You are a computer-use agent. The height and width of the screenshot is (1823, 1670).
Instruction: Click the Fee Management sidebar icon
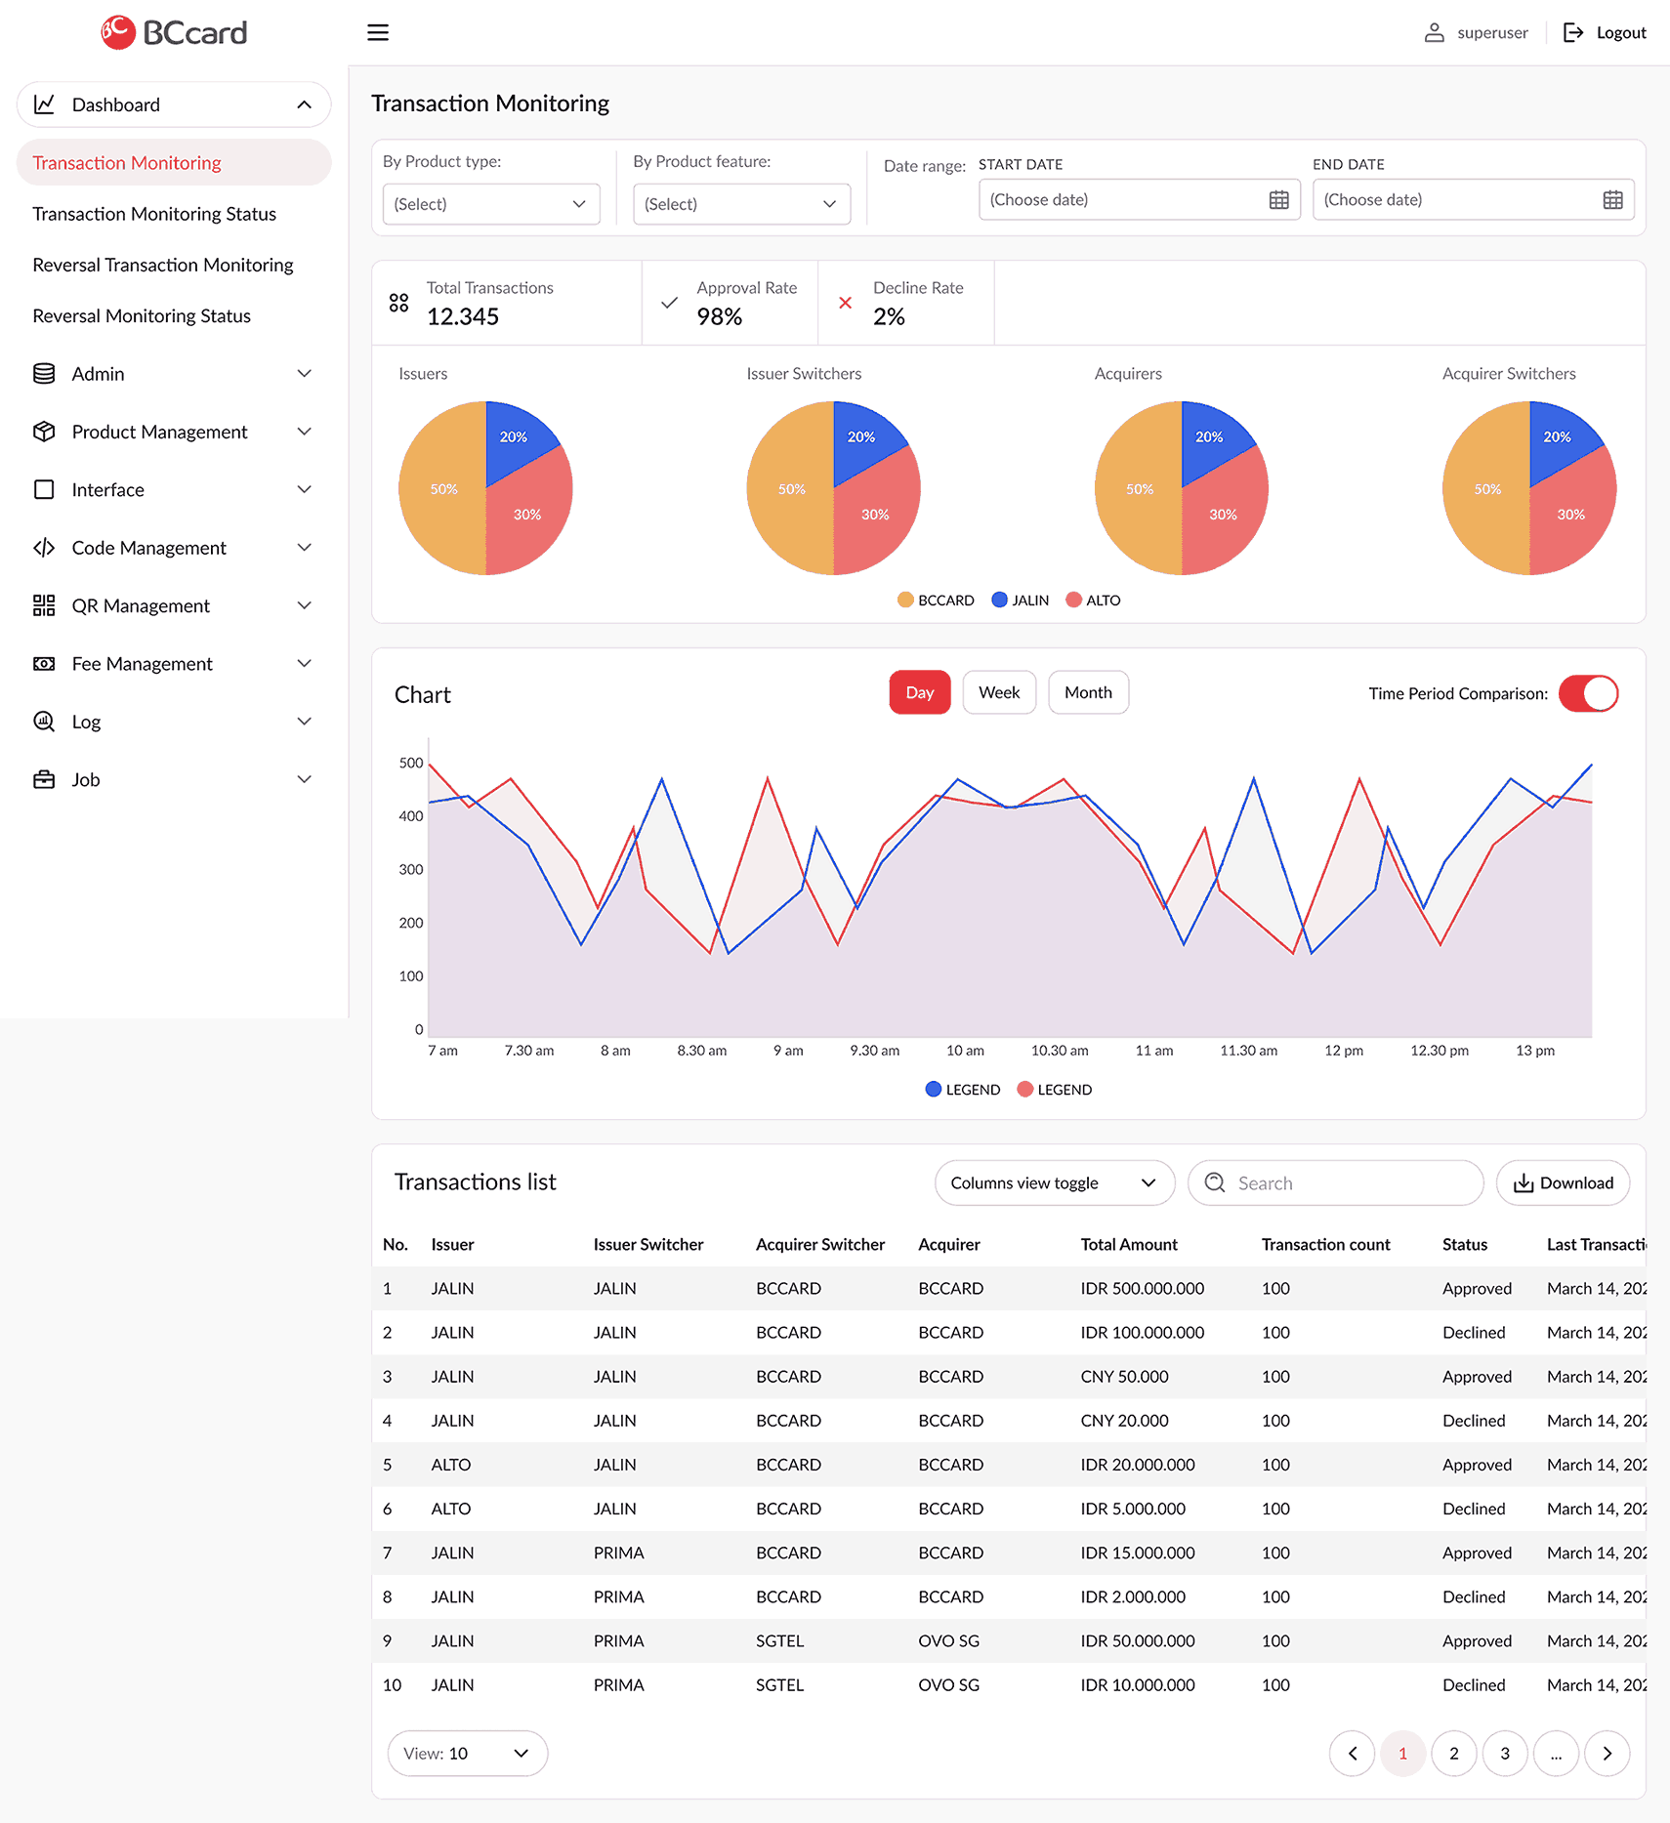(x=44, y=663)
